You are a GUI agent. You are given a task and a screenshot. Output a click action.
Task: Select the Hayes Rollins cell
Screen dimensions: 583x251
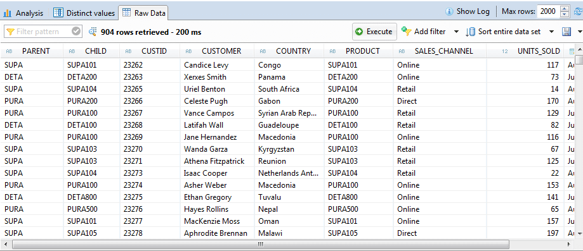[x=217, y=209]
